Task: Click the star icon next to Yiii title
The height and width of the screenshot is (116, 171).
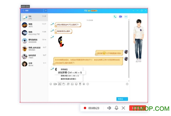Action: point(89,11)
